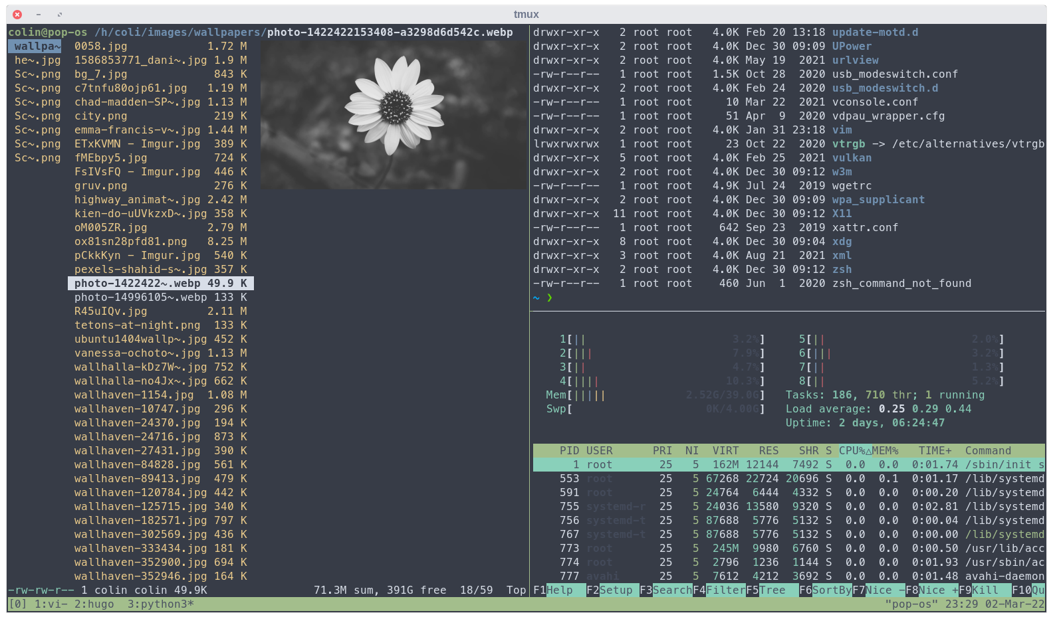The image size is (1053, 619).
Task: Switch to tmux window 2:hugo
Action: click(94, 604)
